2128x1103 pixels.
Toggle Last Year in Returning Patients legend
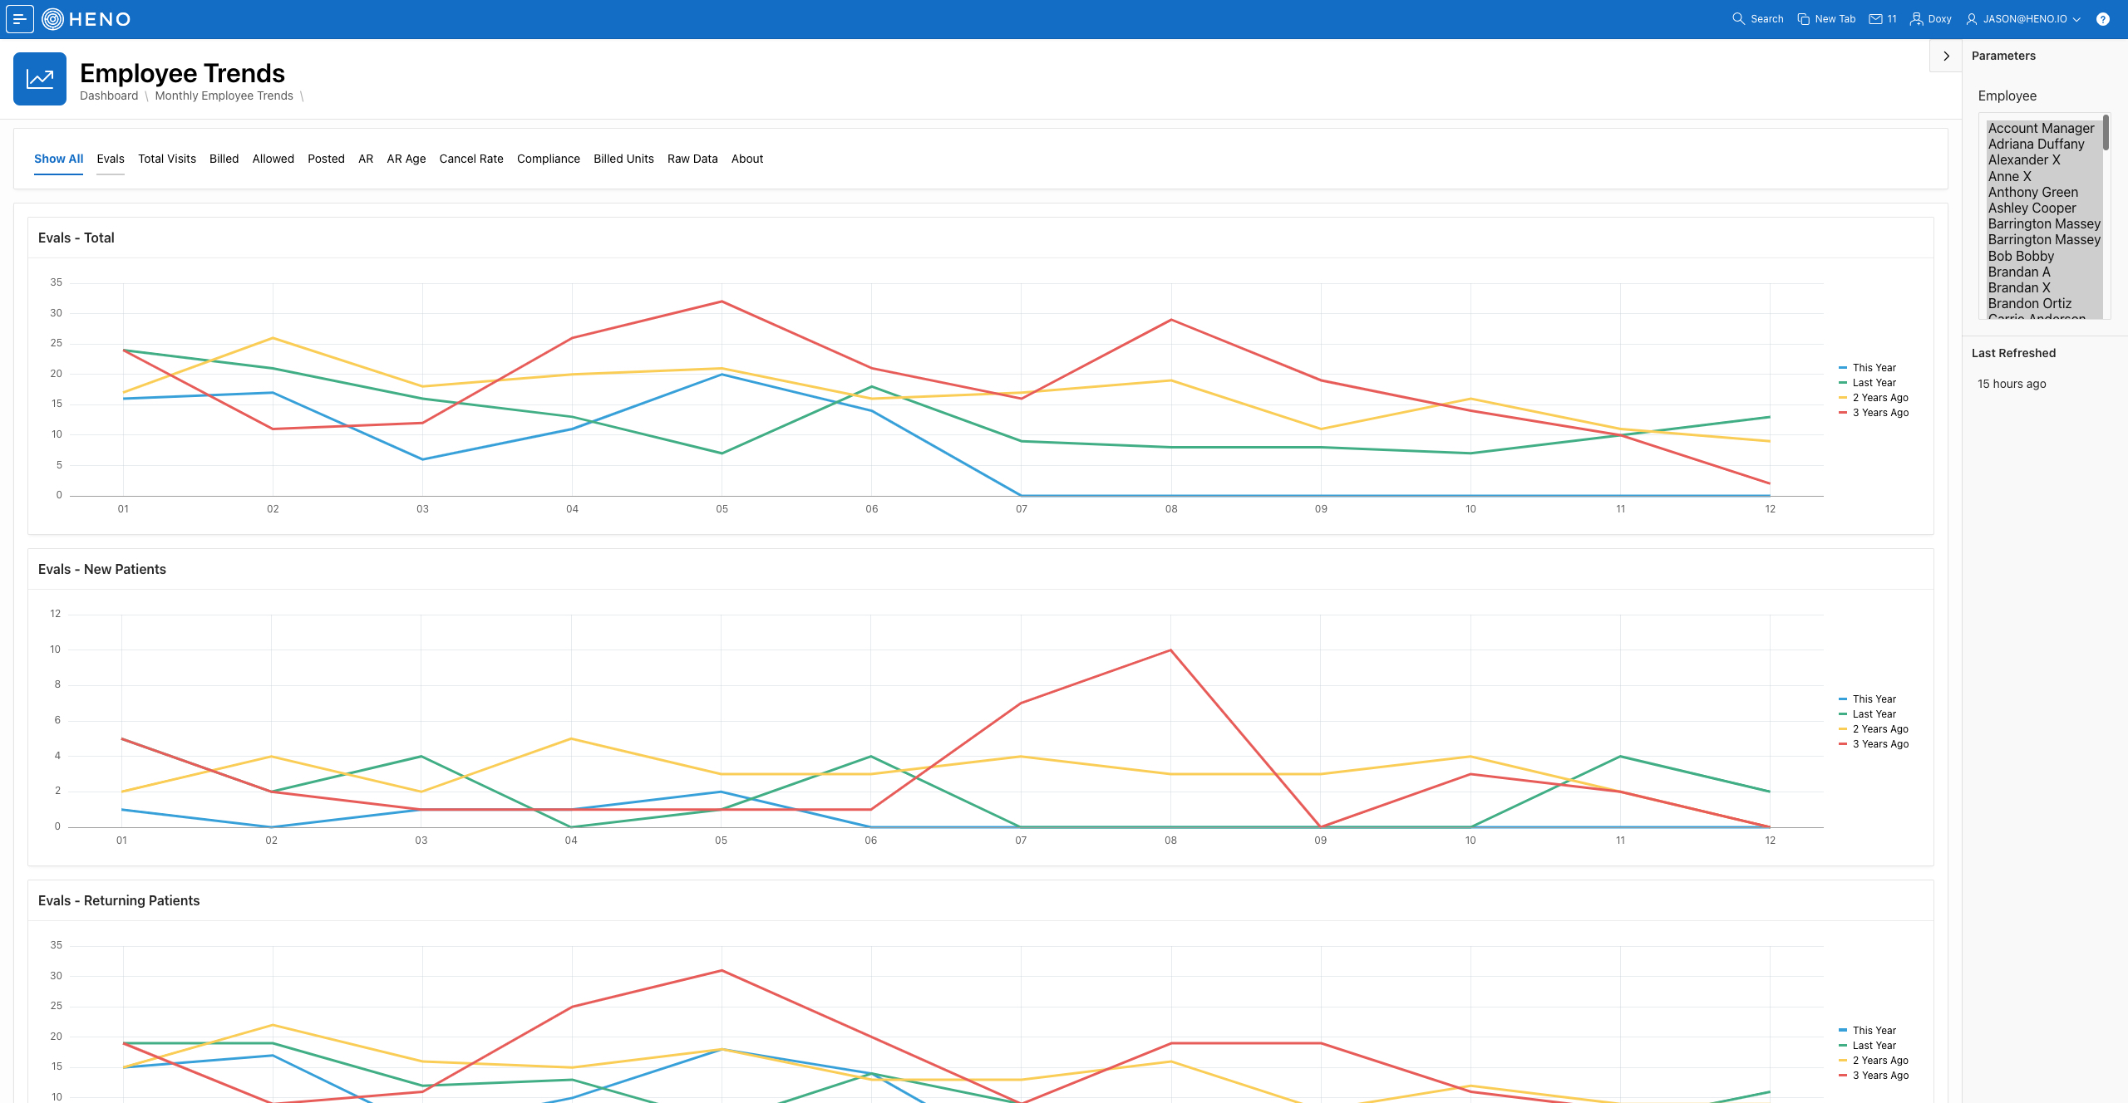[x=1868, y=1046]
